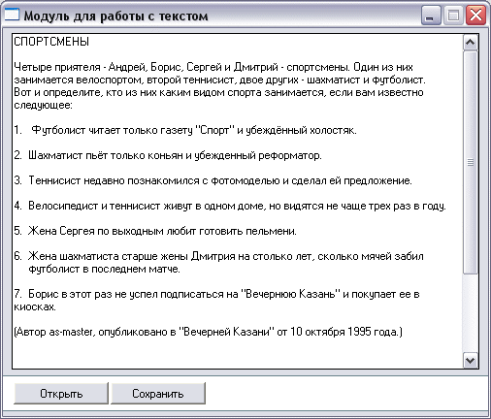Place cursor in the СПОРТСМЕНЫ heading line

pos(51,42)
